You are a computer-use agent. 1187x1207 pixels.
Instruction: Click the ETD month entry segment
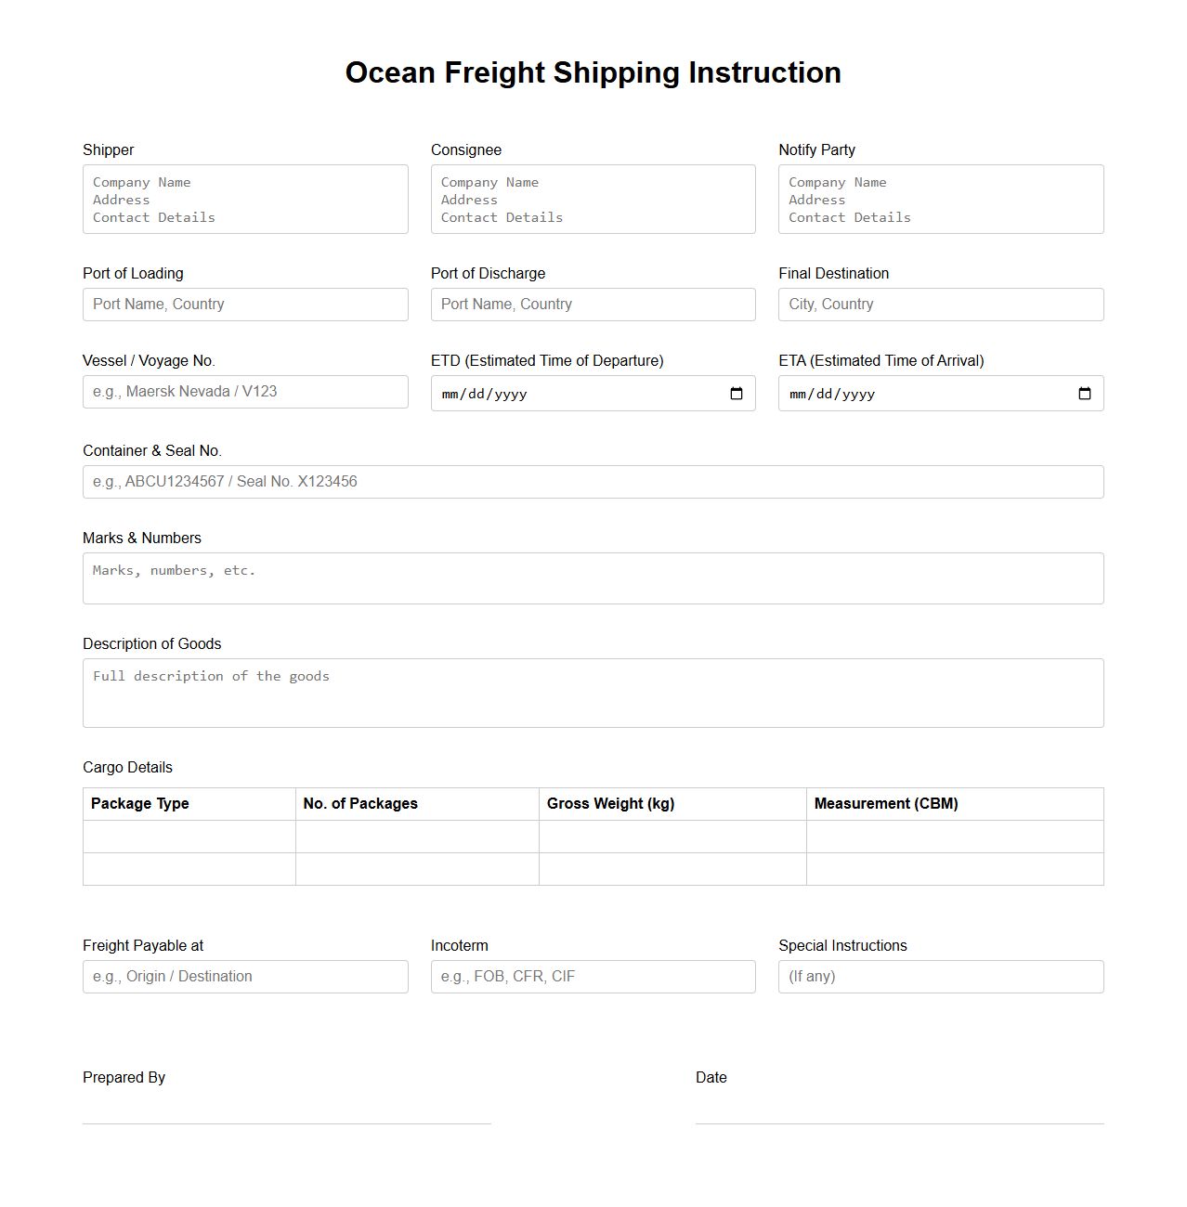point(450,394)
